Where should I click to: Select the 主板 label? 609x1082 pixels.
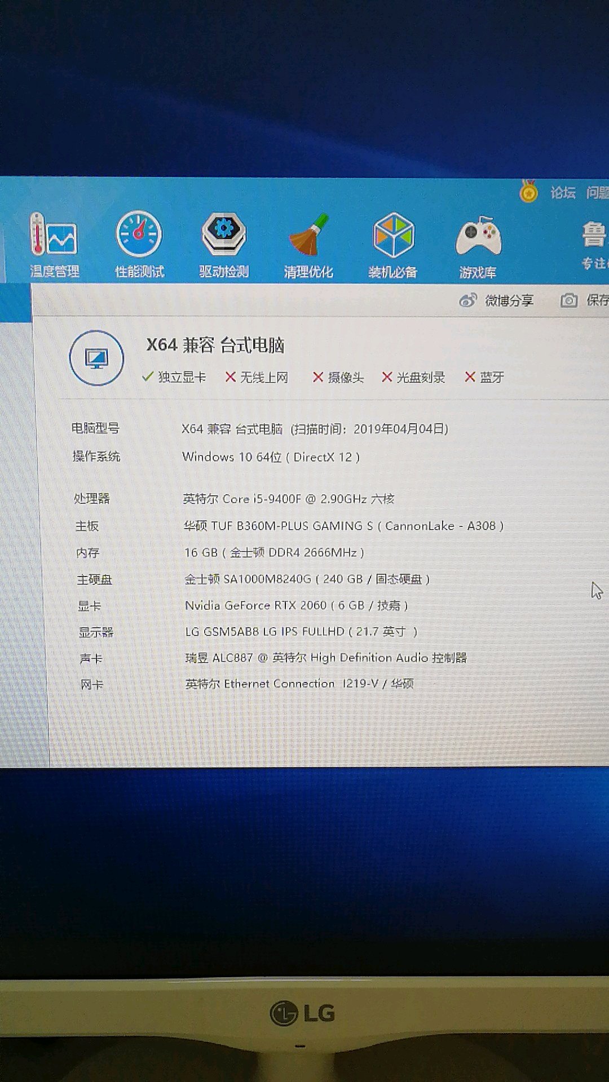[x=87, y=526]
